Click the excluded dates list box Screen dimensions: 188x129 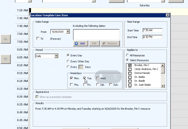coord(96,34)
